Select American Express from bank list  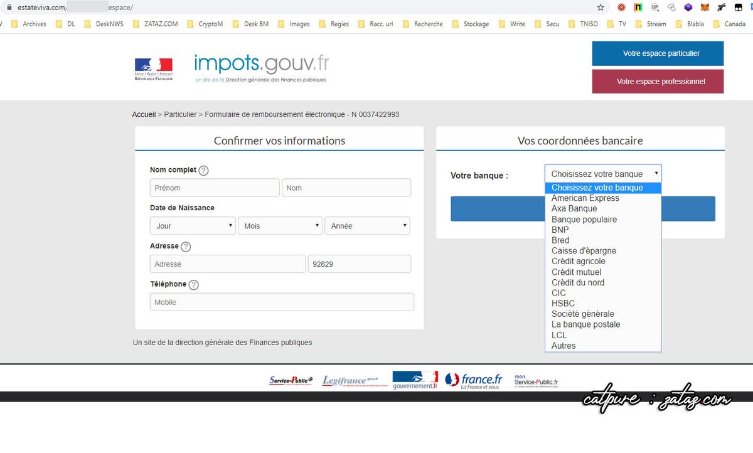(603, 198)
